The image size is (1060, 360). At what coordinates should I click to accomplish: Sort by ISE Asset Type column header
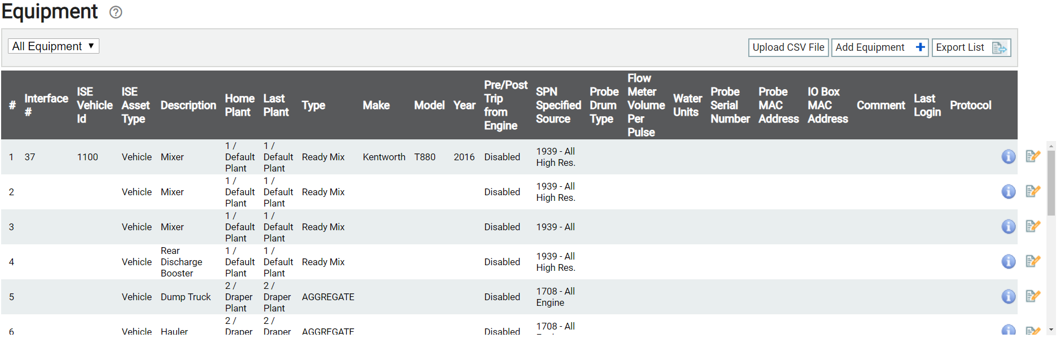136,106
